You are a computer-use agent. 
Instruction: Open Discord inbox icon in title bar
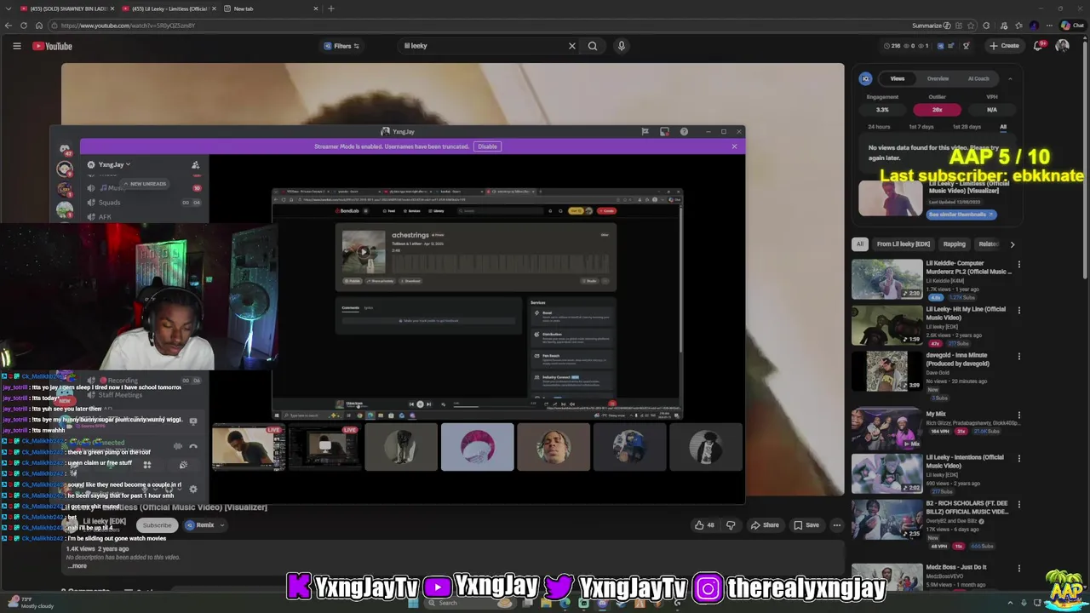pyautogui.click(x=665, y=131)
